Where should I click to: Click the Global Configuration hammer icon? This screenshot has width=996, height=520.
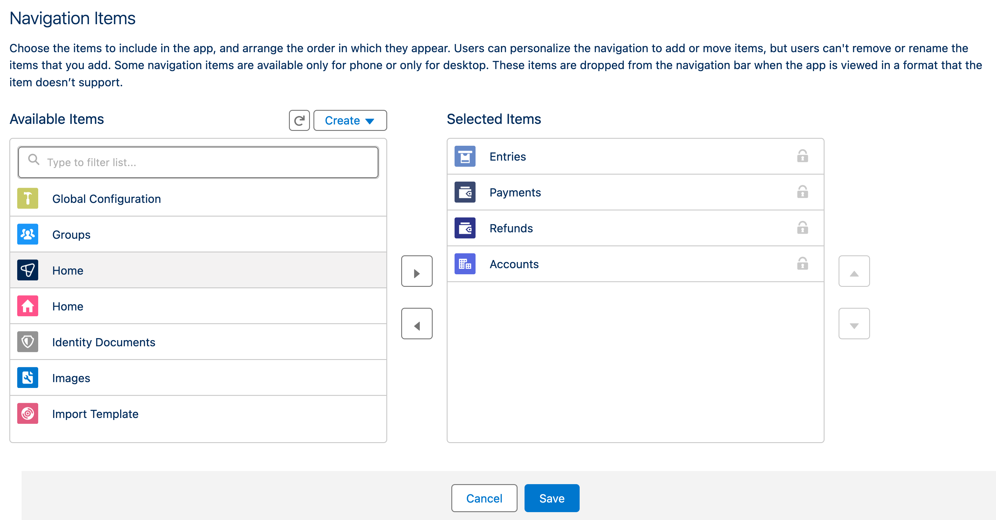[x=27, y=198]
